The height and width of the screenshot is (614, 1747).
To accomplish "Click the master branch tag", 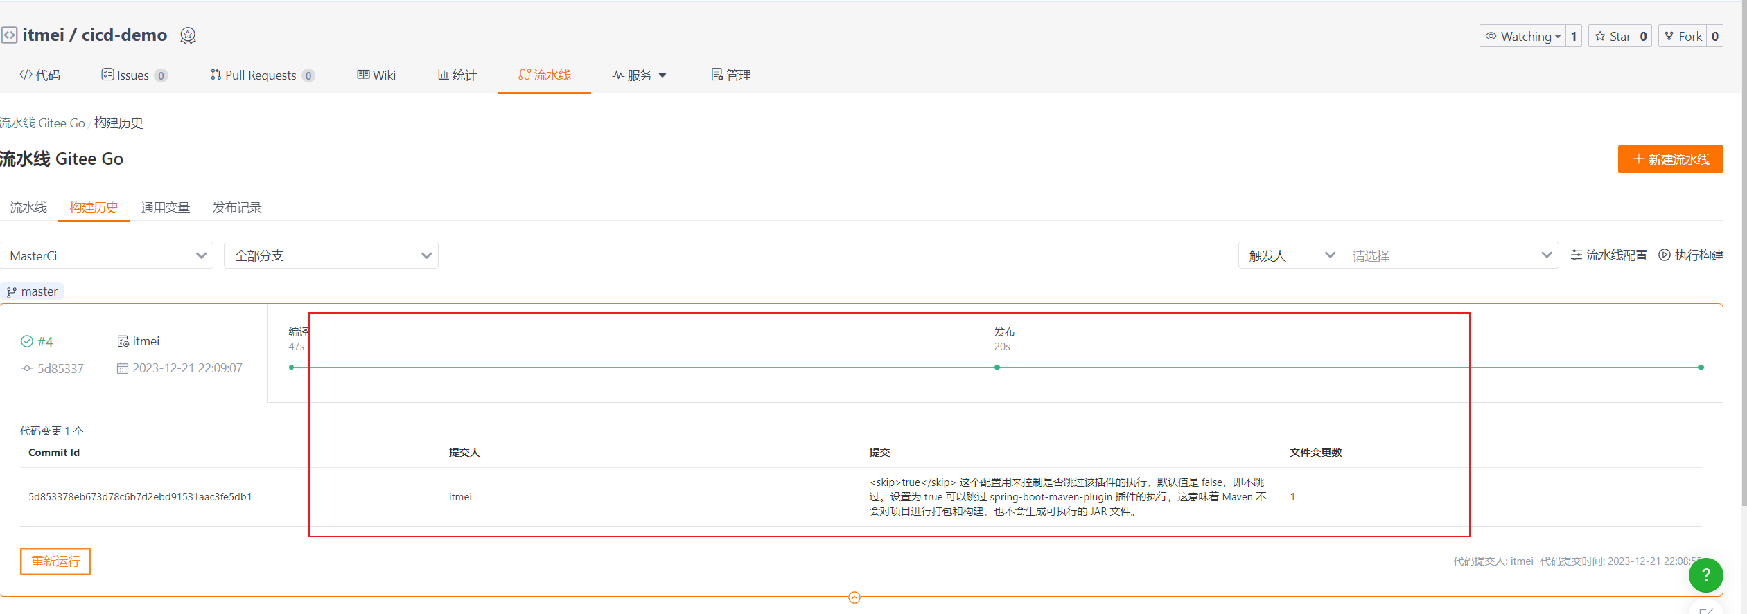I will [33, 291].
